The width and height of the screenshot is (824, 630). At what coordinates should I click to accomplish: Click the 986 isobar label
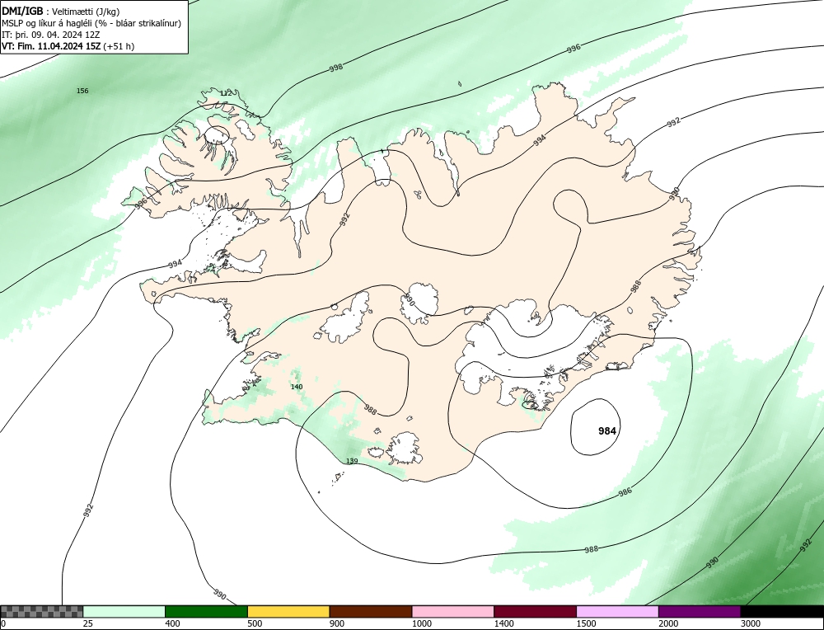pyautogui.click(x=625, y=493)
